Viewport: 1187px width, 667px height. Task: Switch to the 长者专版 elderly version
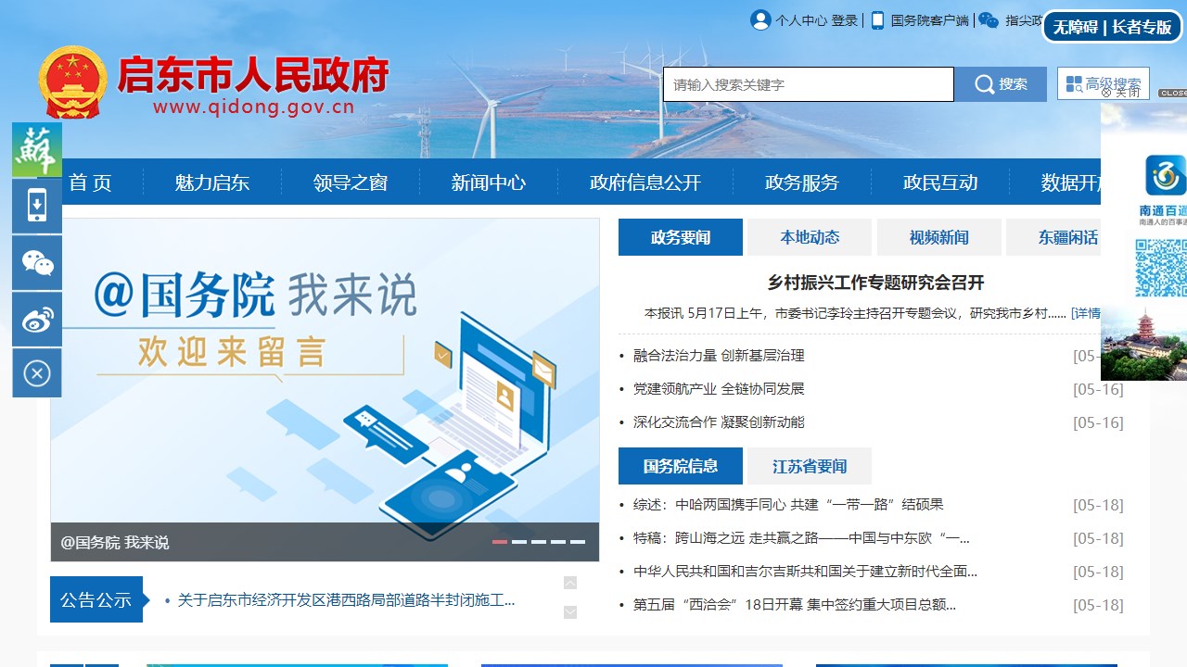[x=1142, y=27]
